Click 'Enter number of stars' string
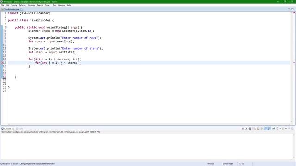This screenshot has height=166, width=296. point(80,48)
